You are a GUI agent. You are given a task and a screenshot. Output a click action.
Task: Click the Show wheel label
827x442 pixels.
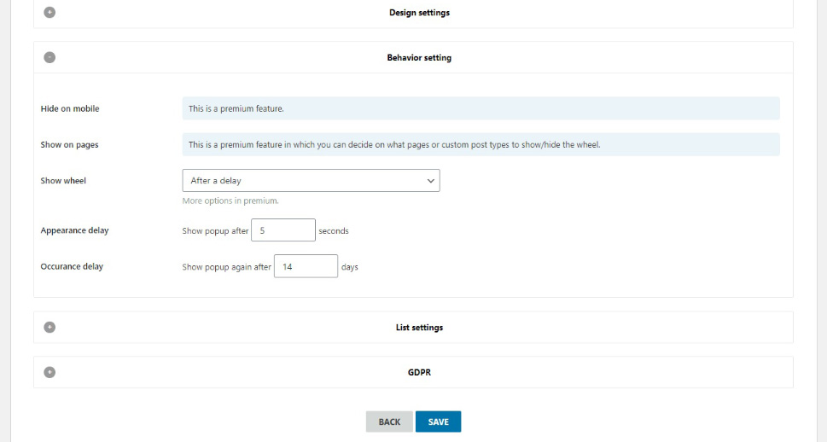(63, 180)
